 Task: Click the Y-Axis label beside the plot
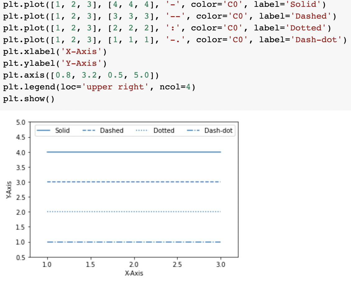pos(9,190)
